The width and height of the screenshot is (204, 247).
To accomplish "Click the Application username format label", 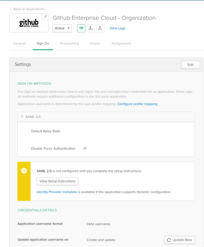I will [40, 224].
